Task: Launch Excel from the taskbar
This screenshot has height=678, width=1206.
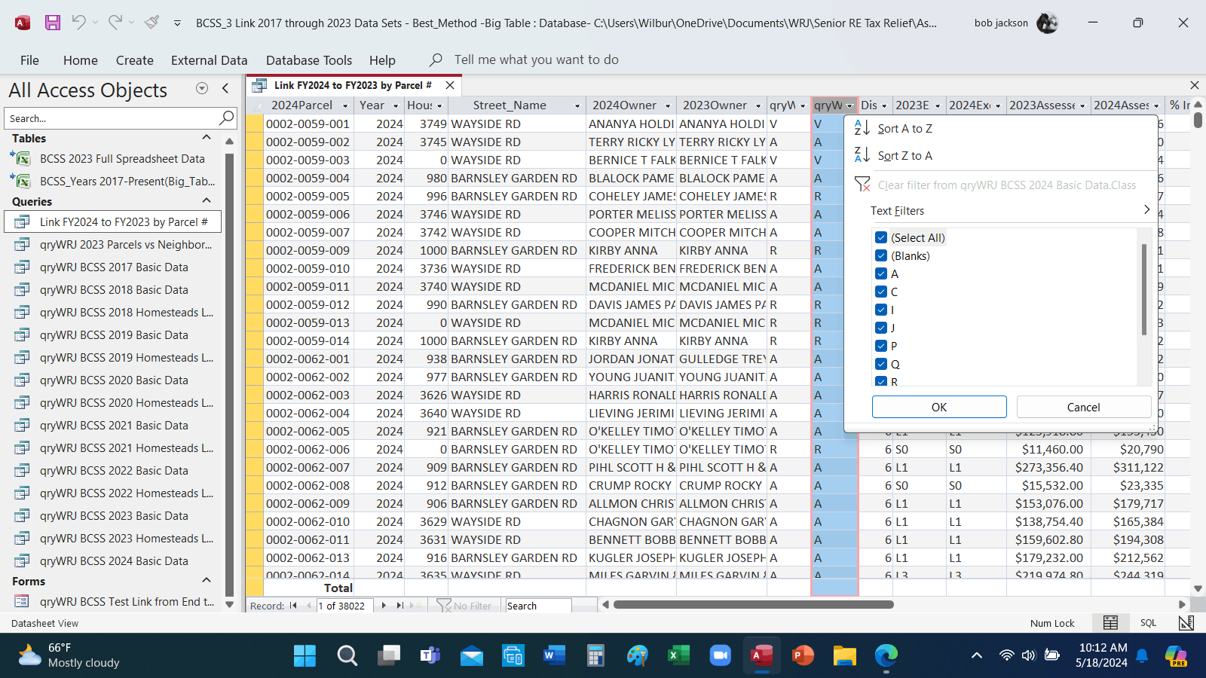Action: click(678, 656)
